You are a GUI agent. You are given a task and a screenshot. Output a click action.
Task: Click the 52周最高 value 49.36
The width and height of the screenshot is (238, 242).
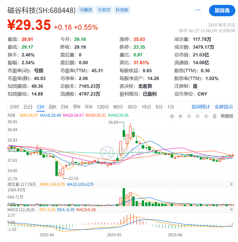[37, 86]
